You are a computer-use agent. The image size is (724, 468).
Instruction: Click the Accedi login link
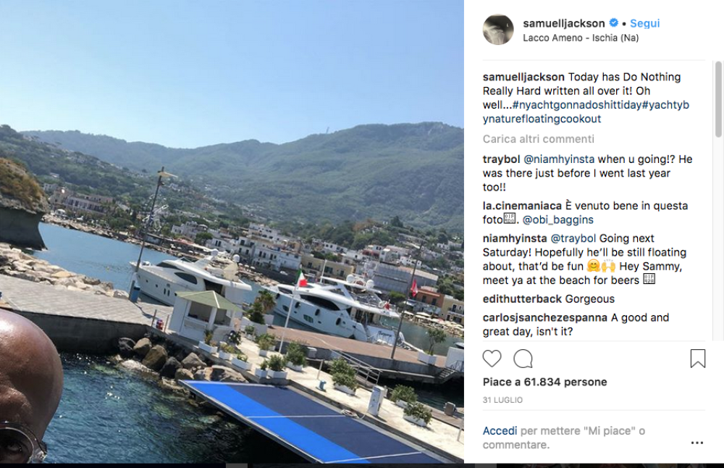pos(500,431)
